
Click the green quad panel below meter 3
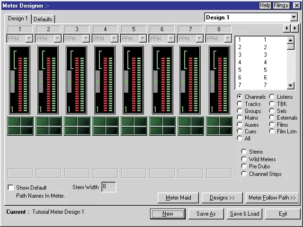[x=77, y=126]
